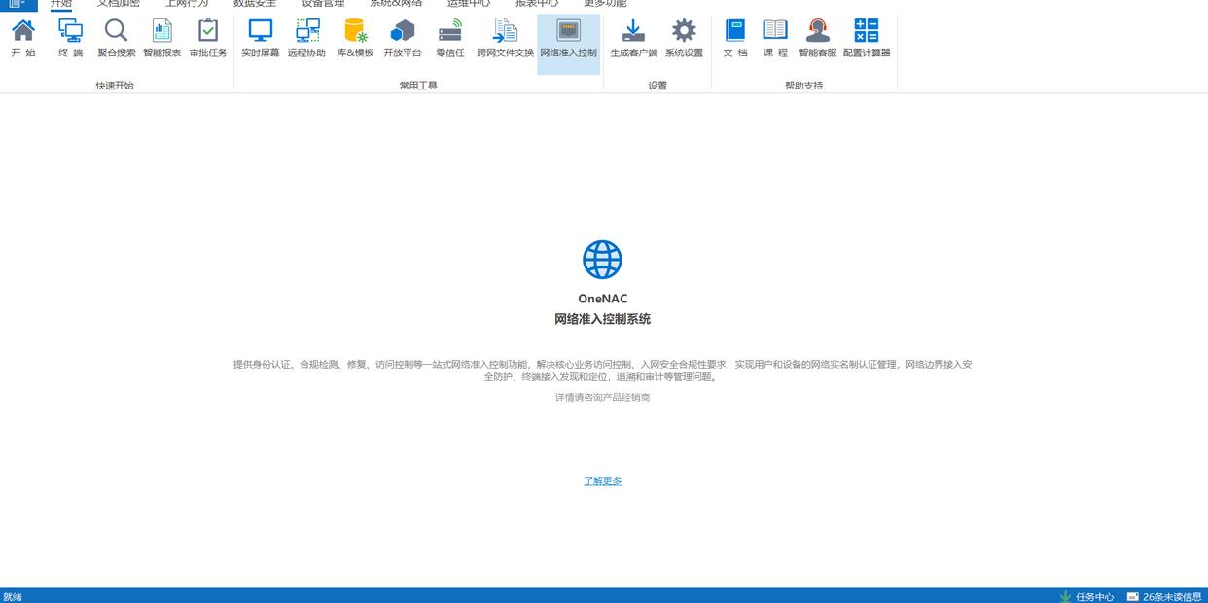Click the 网络准入控制系统 heading
The width and height of the screenshot is (1208, 603).
[602, 319]
